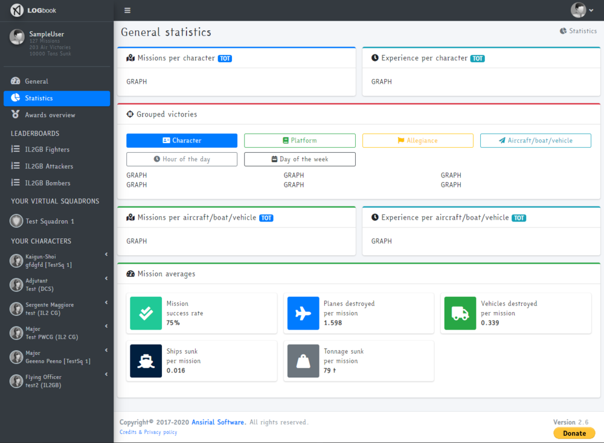Open the Ansirial Software link
Image resolution: width=604 pixels, height=443 pixels.
point(217,422)
